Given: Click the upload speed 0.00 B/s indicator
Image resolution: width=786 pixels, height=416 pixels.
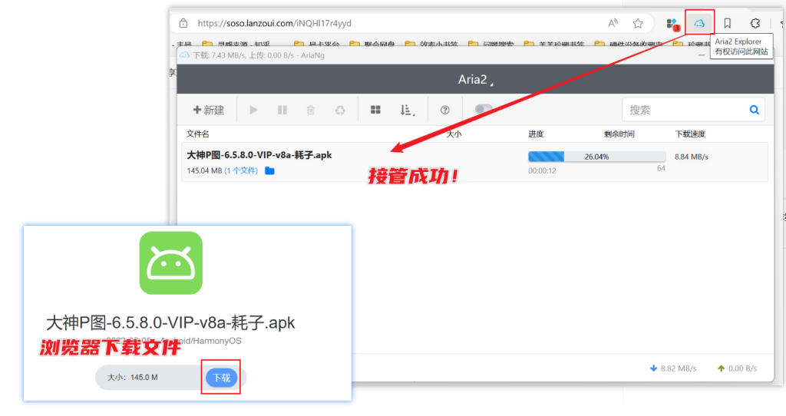Looking at the screenshot, I should tap(737, 368).
